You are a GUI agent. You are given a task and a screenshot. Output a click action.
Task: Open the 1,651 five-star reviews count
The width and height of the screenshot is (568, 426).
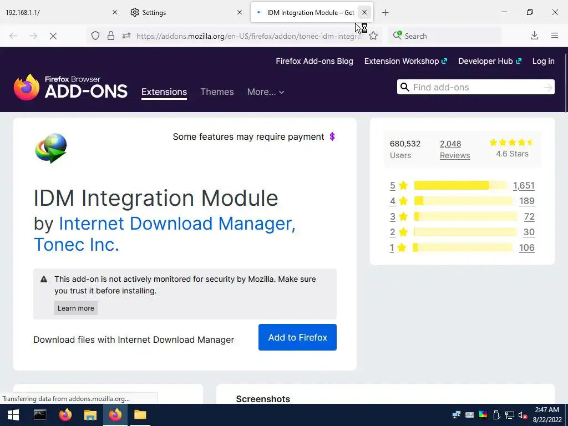click(524, 185)
